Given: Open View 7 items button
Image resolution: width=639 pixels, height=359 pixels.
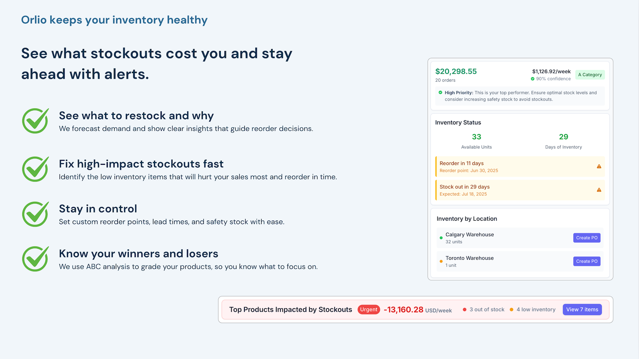Looking at the screenshot, I should tap(582, 310).
